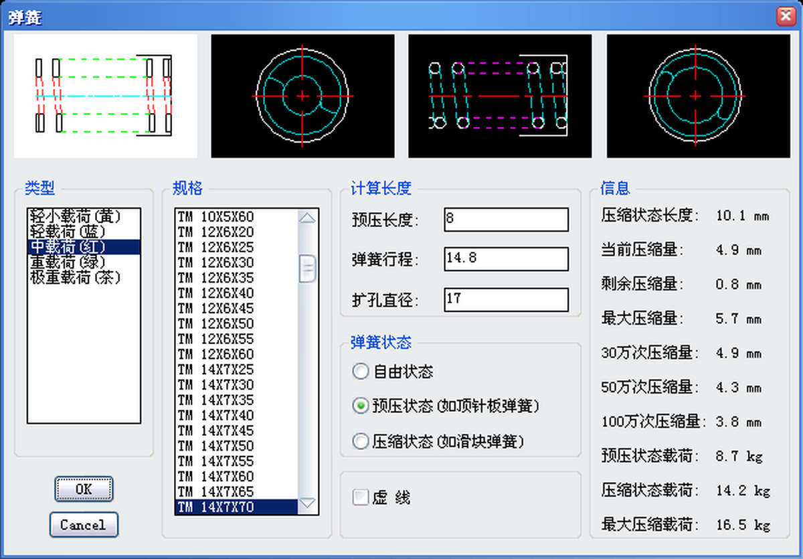Click the 剩余压缩量 value 0.8 mm
Screen dimensions: 803x559
tap(738, 285)
